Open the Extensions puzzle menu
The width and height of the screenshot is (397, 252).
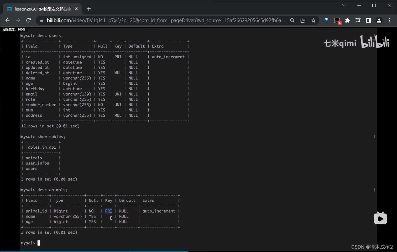(347, 21)
